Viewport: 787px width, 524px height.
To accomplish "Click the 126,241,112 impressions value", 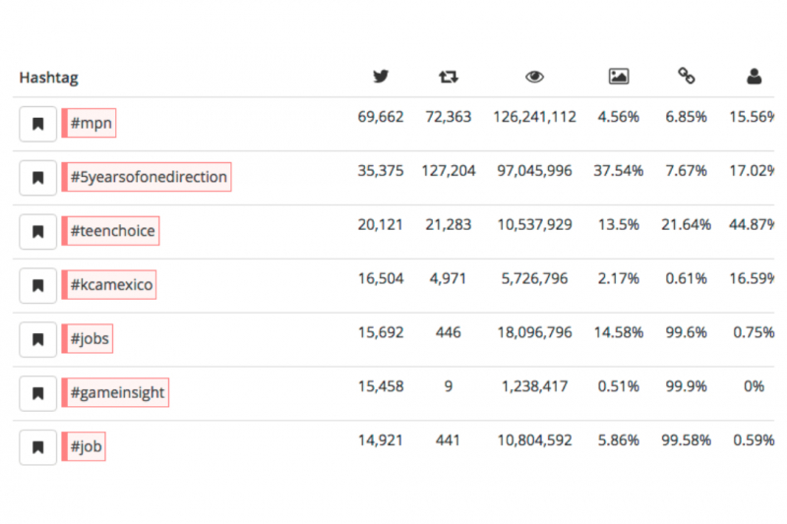I will click(534, 117).
